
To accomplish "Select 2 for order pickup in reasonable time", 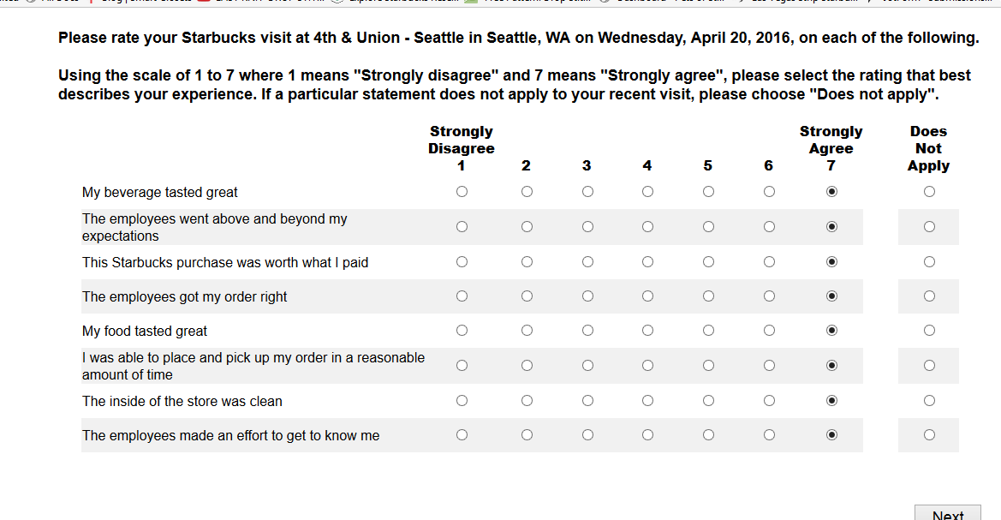I will [527, 366].
